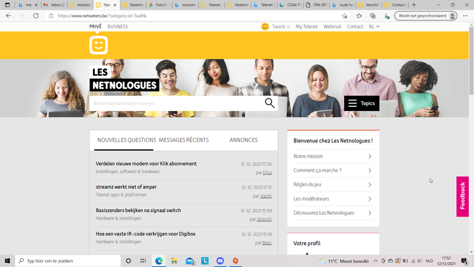Open the browser Favorites list icon

click(x=359, y=16)
